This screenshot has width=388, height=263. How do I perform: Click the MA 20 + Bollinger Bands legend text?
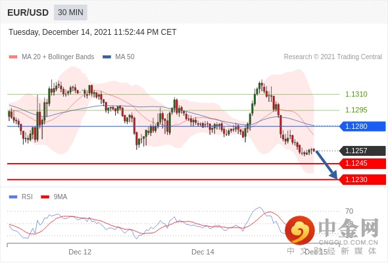[x=58, y=57]
